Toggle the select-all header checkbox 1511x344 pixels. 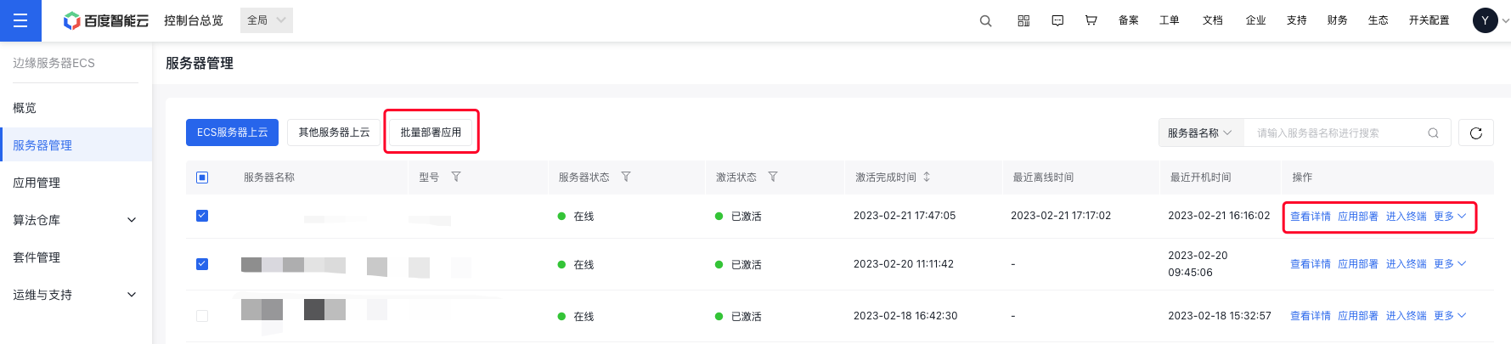[202, 178]
